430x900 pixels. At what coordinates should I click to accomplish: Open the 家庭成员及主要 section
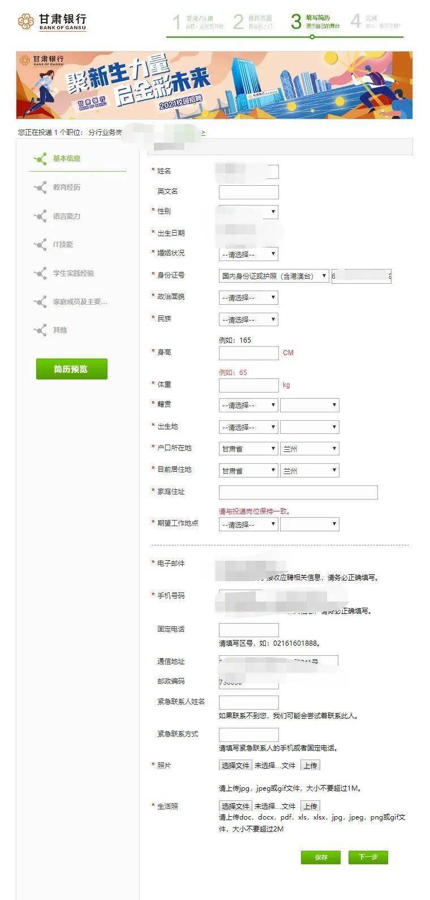pyautogui.click(x=80, y=302)
